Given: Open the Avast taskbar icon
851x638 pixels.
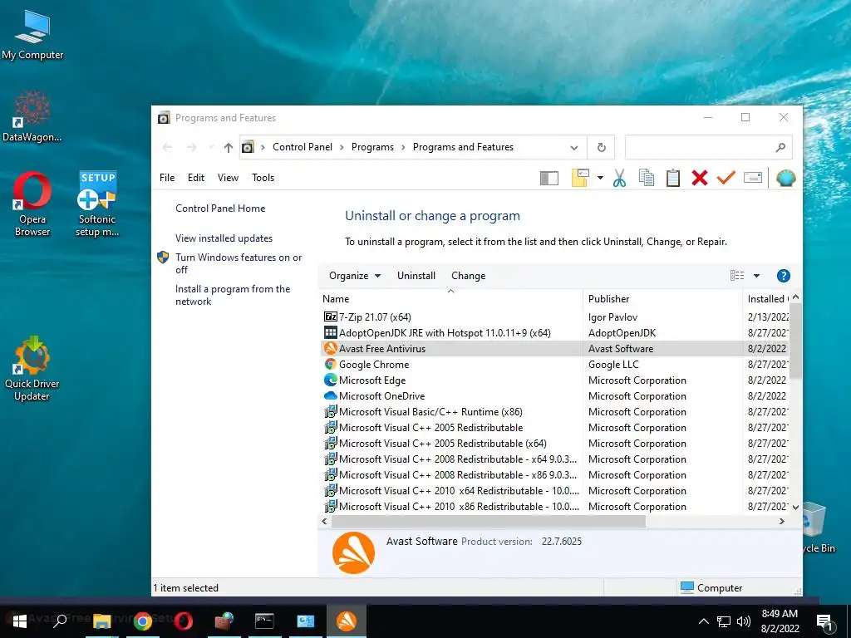Looking at the screenshot, I should click(x=347, y=621).
